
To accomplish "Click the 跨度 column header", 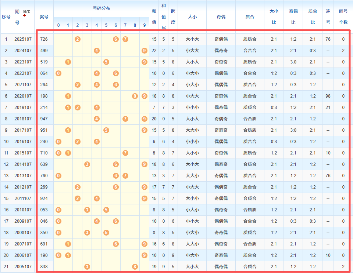I will pyautogui.click(x=173, y=17).
